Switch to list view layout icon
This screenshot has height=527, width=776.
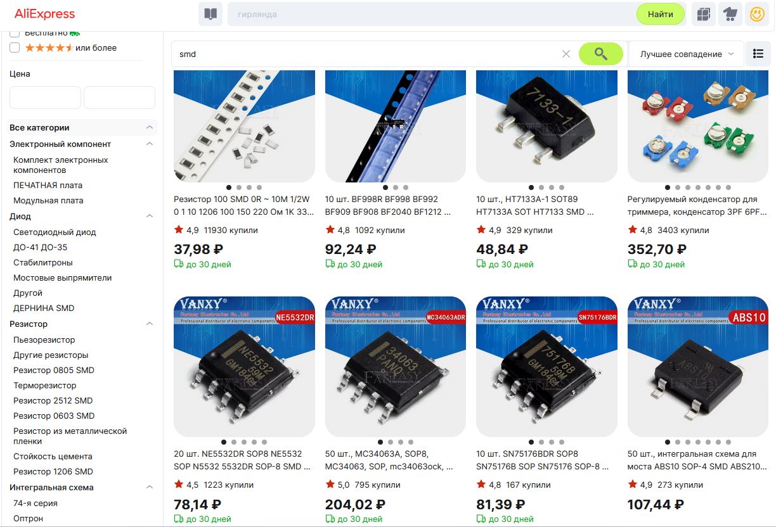pos(758,54)
